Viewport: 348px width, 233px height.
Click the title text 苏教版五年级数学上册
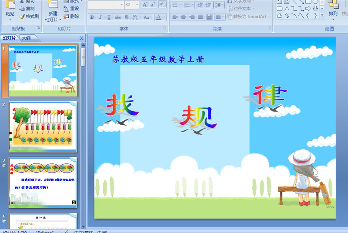pyautogui.click(x=158, y=60)
